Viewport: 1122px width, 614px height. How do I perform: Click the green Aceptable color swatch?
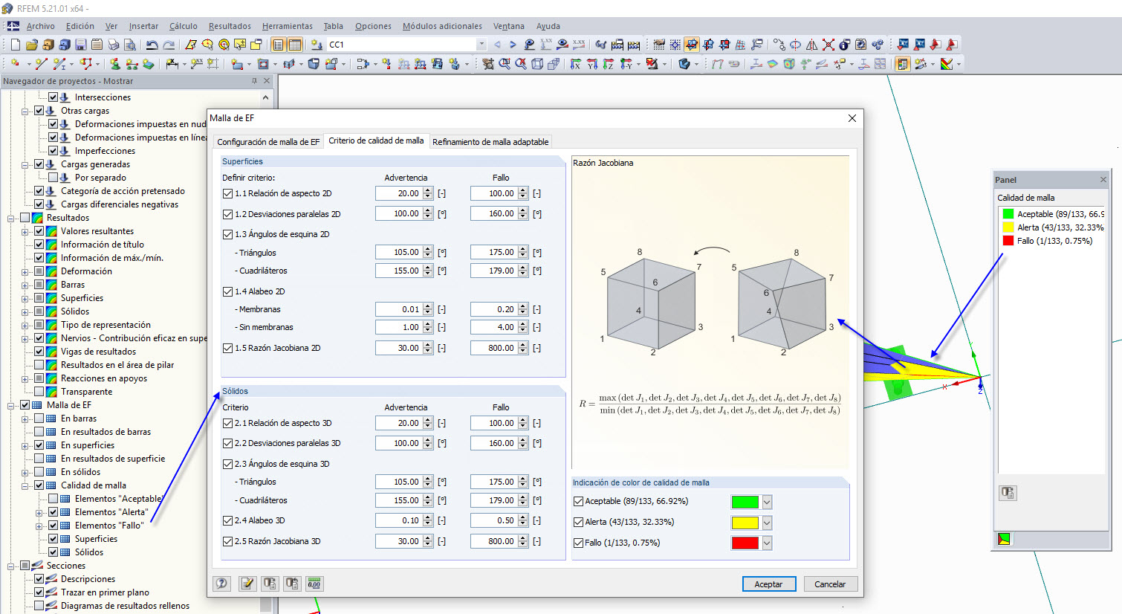(x=745, y=502)
